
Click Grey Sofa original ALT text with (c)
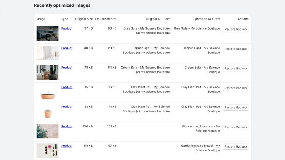(146, 31)
